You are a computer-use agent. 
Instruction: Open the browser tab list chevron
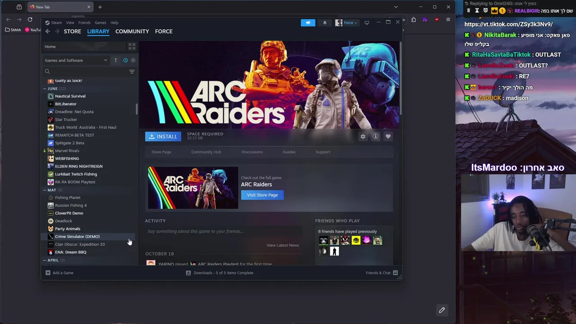tap(396, 7)
